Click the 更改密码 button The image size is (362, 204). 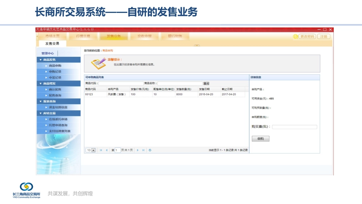tap(307, 37)
